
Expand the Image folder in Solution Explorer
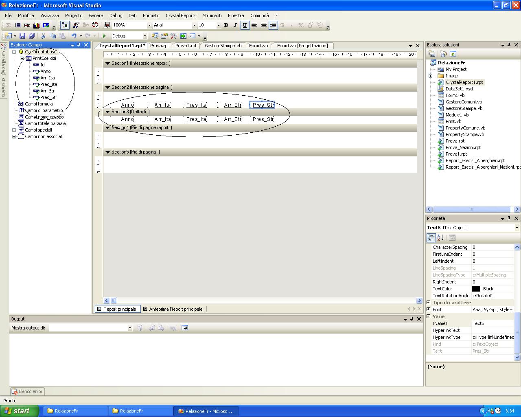(x=430, y=76)
